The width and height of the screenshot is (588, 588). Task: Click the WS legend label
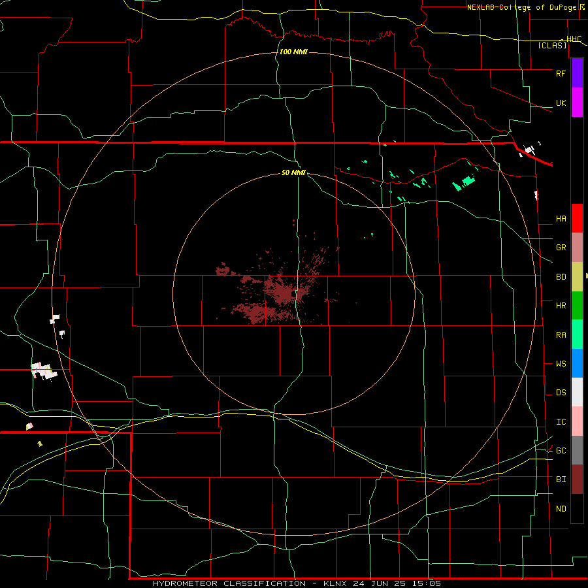point(561,364)
